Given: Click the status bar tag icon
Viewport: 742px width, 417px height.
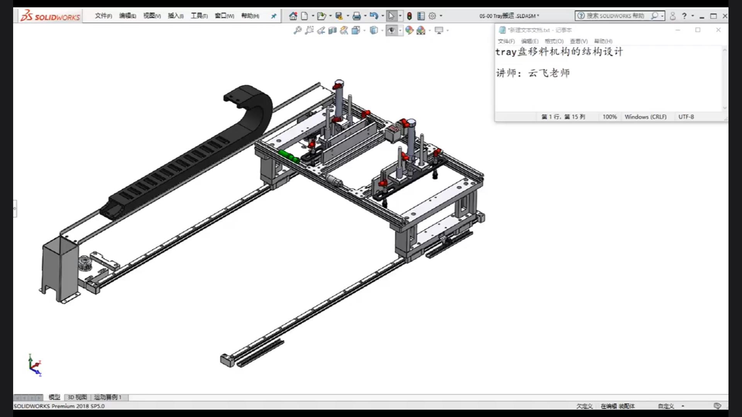Looking at the screenshot, I should point(717,406).
